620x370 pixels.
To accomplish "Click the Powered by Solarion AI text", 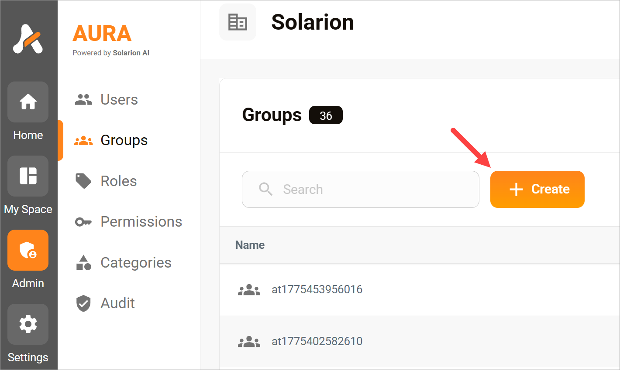I will pos(111,53).
